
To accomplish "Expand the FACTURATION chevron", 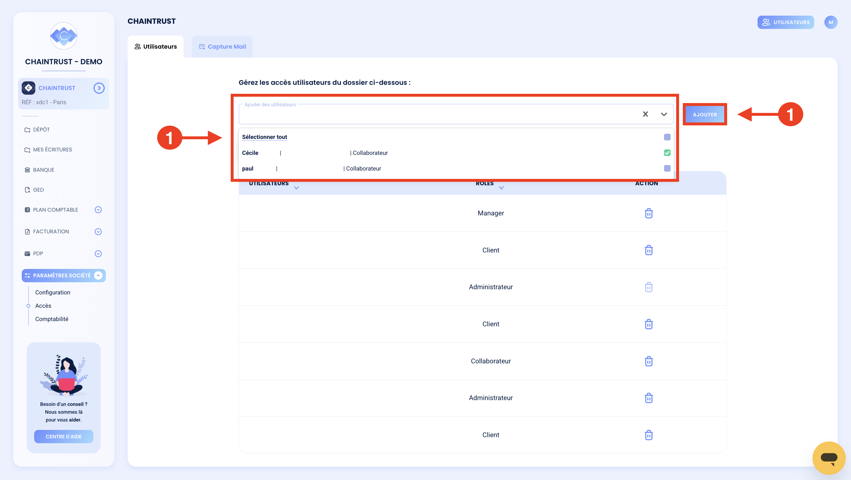I will pos(98,232).
